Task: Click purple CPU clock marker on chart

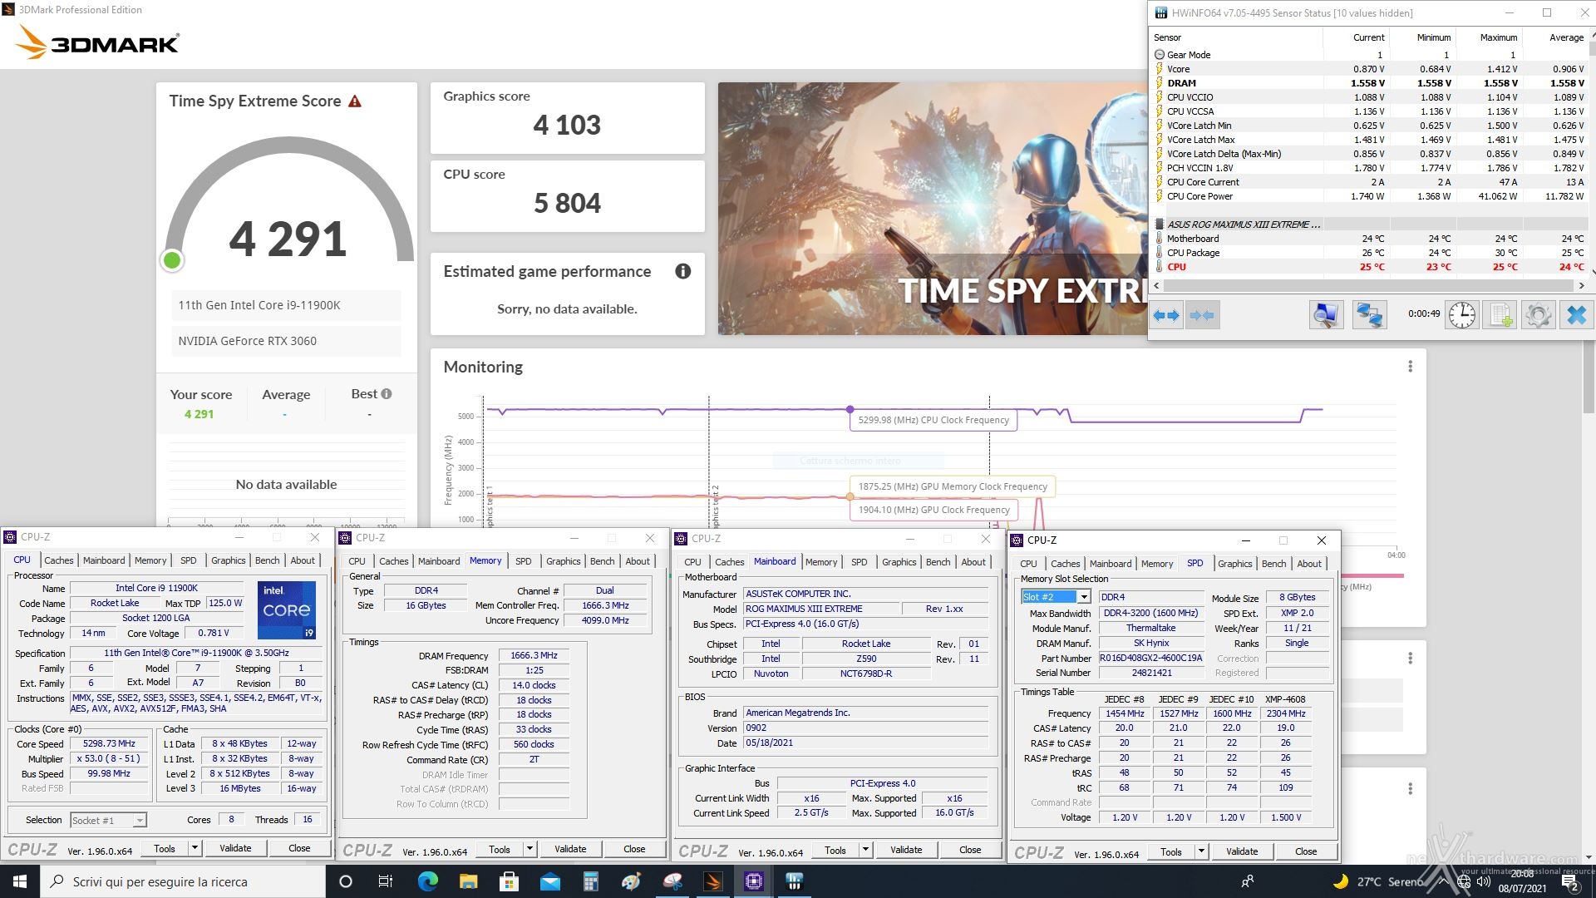Action: pos(850,409)
